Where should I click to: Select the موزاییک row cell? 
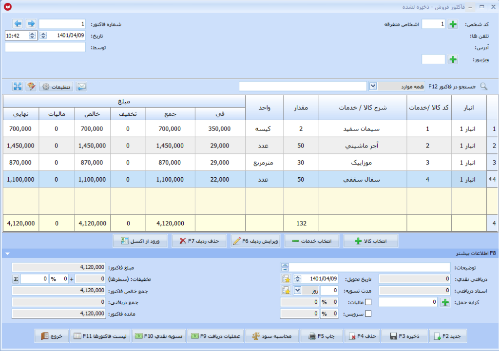pyautogui.click(x=363, y=163)
